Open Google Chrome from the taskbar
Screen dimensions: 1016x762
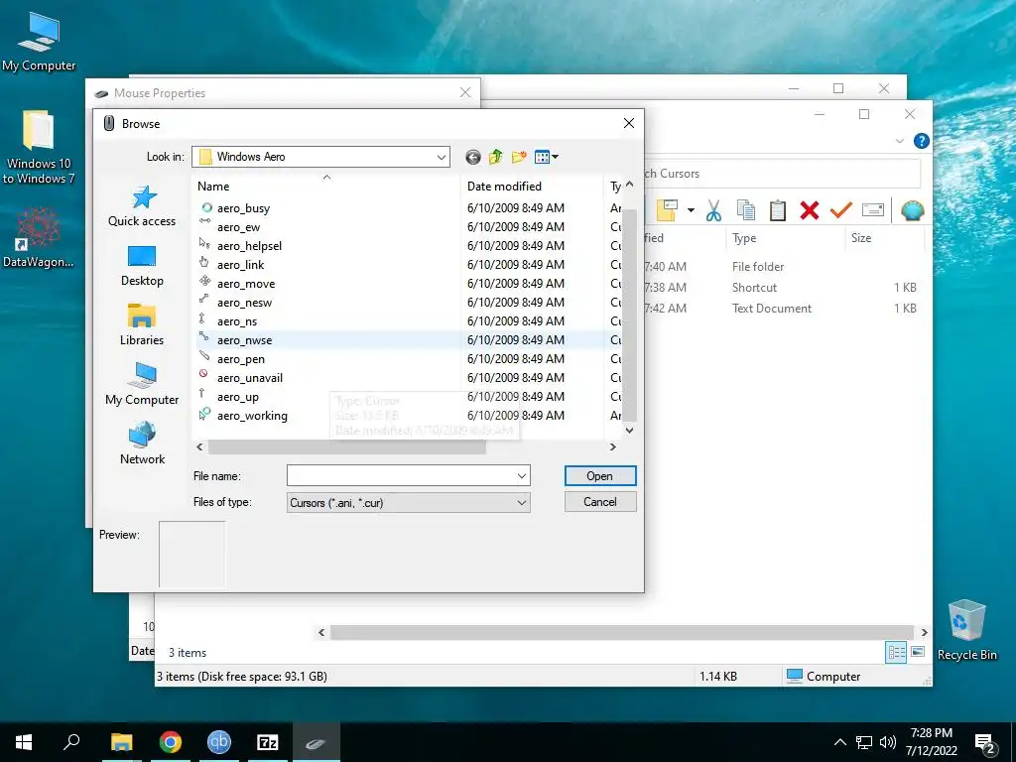point(171,742)
